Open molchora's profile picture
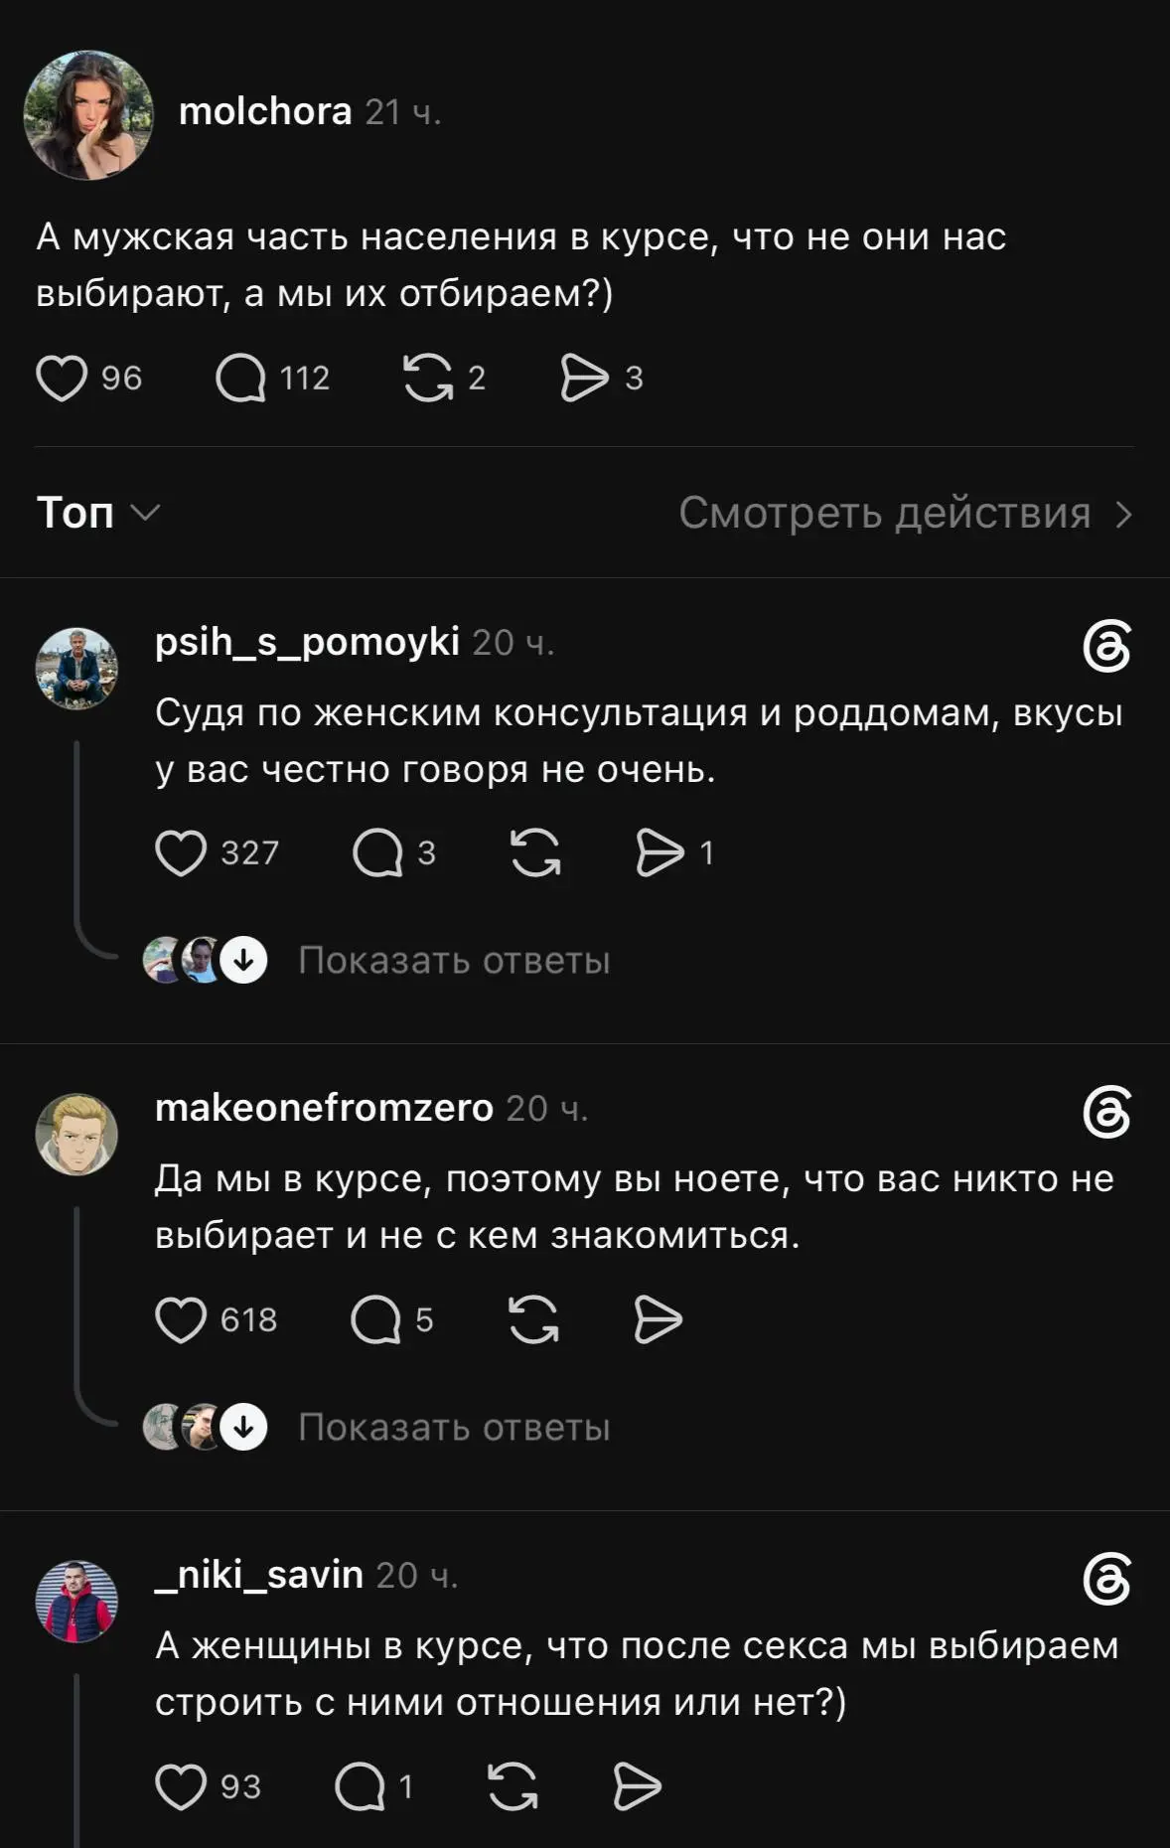 pyautogui.click(x=88, y=115)
